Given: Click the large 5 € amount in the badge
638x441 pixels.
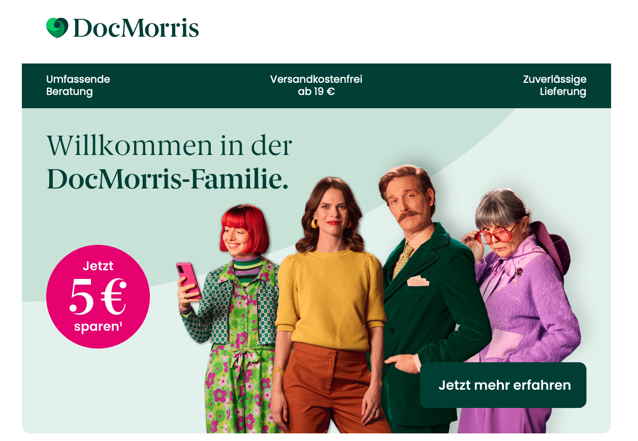Looking at the screenshot, I should click(98, 296).
